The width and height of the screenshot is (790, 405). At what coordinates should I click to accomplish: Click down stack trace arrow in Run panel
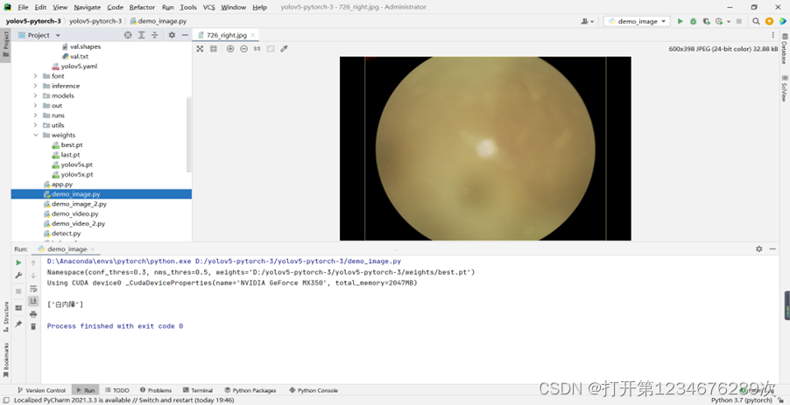(x=33, y=276)
